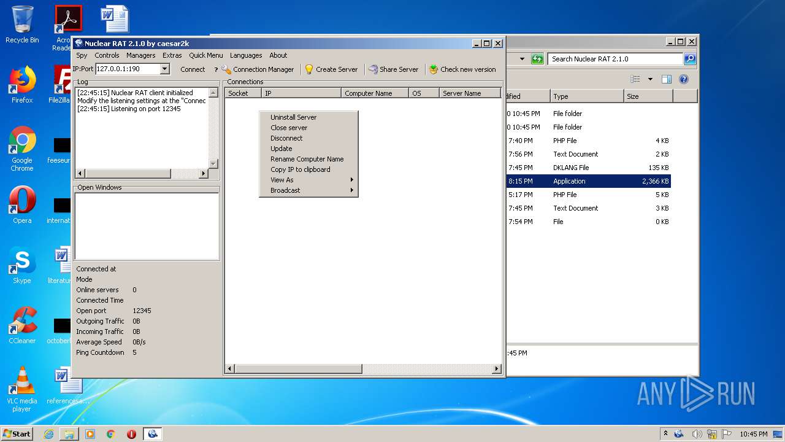This screenshot has width=785, height=442.
Task: Open Windows Media Player from taskbar
Action: [90, 434]
